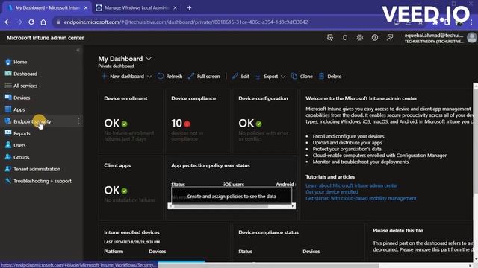The image size is (478, 268).
Task: Open the remote help icon in header
Action: coord(330,38)
